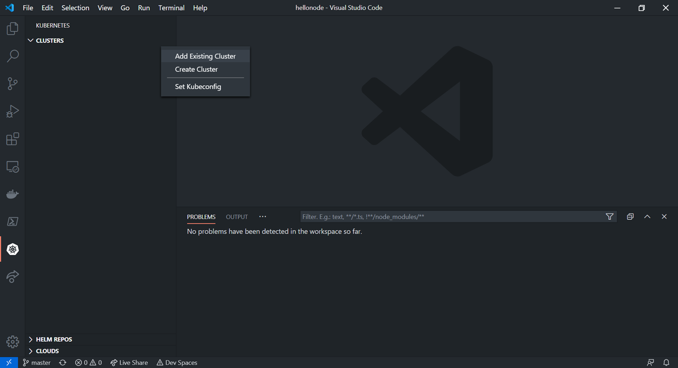Maximize panel with the chevron up icon
This screenshot has height=368, width=678.
tap(647, 217)
